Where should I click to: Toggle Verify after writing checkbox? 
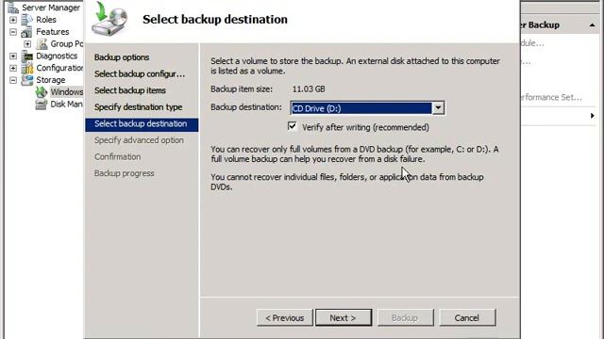tap(293, 126)
